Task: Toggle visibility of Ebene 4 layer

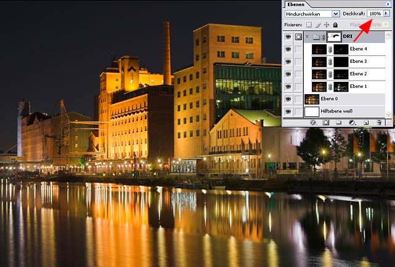Action: 288,49
